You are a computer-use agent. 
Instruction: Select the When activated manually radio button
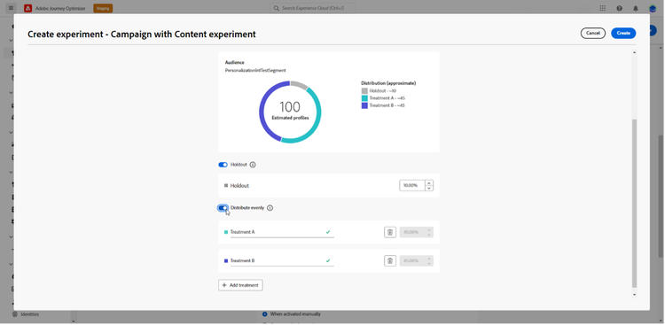(264, 314)
